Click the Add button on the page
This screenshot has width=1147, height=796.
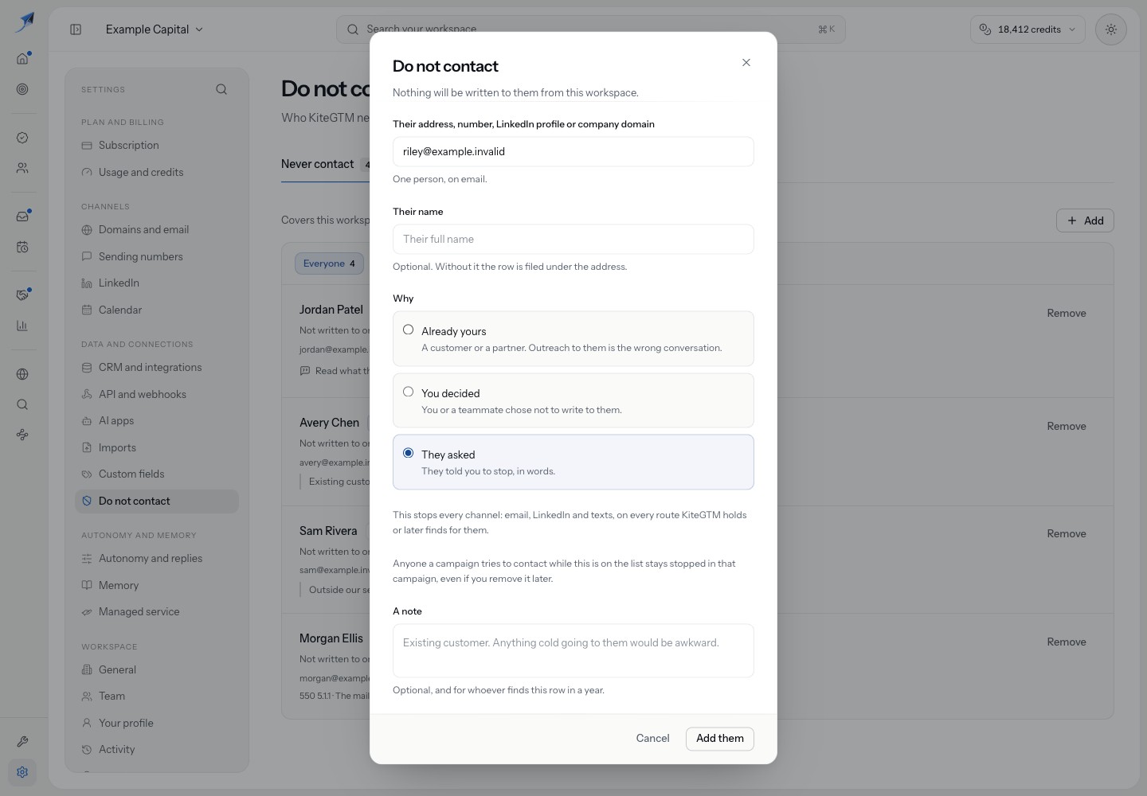[1085, 220]
